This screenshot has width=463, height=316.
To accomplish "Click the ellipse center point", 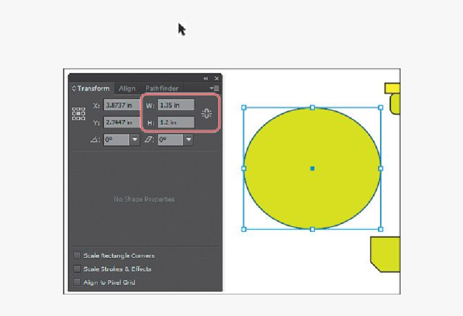I will pos(312,168).
